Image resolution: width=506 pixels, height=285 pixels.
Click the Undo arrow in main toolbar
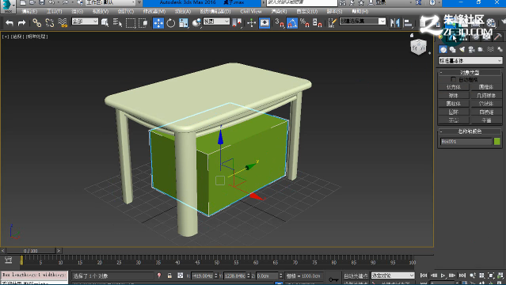click(10, 23)
